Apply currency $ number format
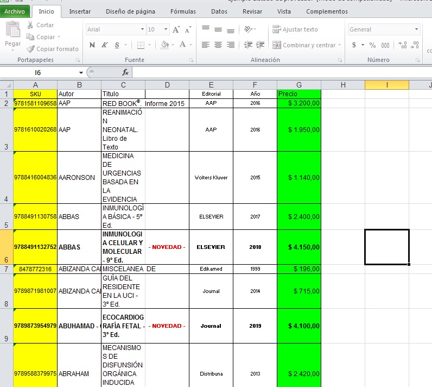432x387 pixels. tap(354, 45)
